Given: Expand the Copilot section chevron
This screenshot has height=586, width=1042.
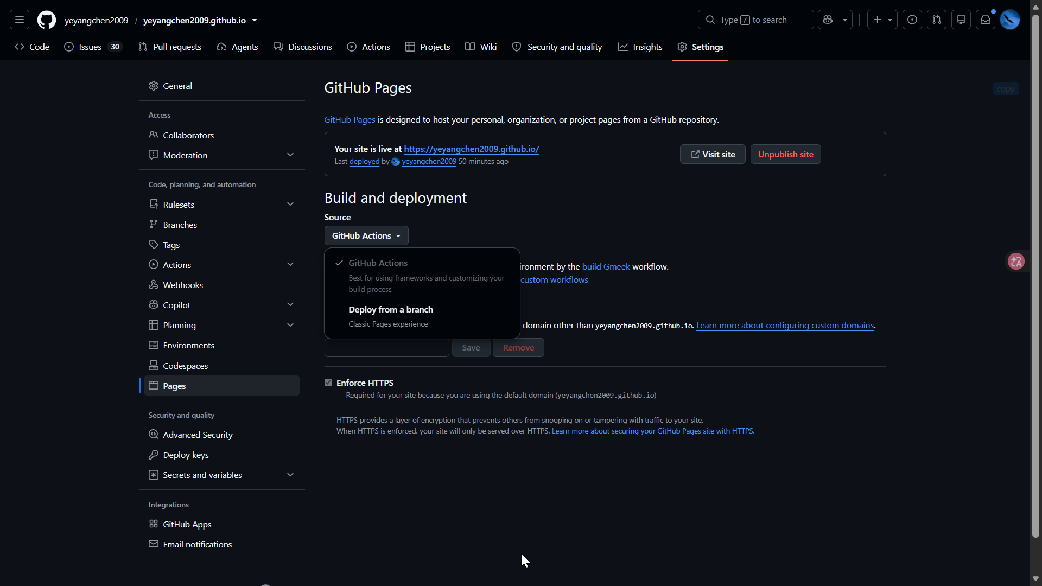Looking at the screenshot, I should coord(290,305).
